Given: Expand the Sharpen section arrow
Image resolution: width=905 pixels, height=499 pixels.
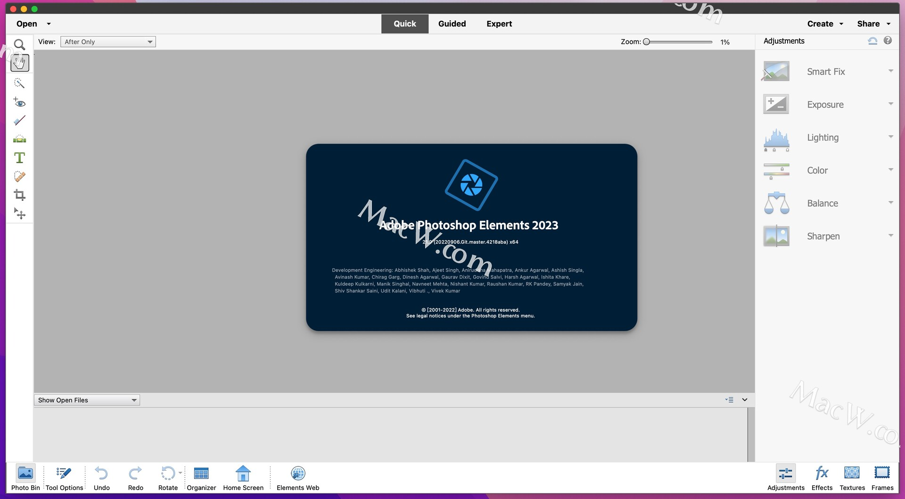Looking at the screenshot, I should pyautogui.click(x=890, y=235).
